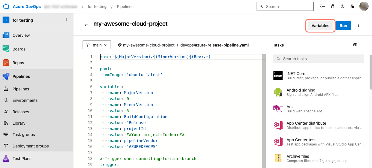Run the pipeline
The height and width of the screenshot is (168, 372).
tap(343, 26)
